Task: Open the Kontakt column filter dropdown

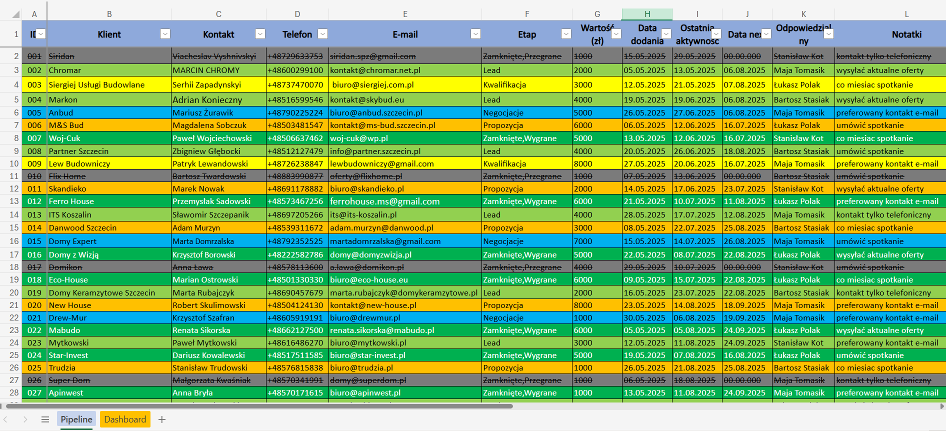Action: [260, 33]
